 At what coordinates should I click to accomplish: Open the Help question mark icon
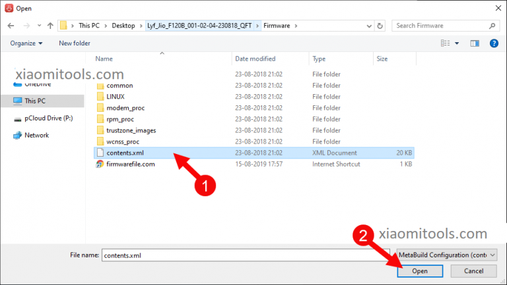[x=493, y=43]
